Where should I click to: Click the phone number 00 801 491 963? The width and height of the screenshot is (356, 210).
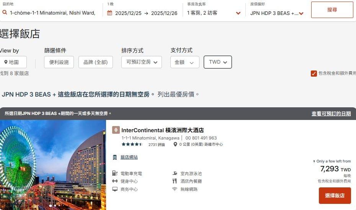(201, 138)
